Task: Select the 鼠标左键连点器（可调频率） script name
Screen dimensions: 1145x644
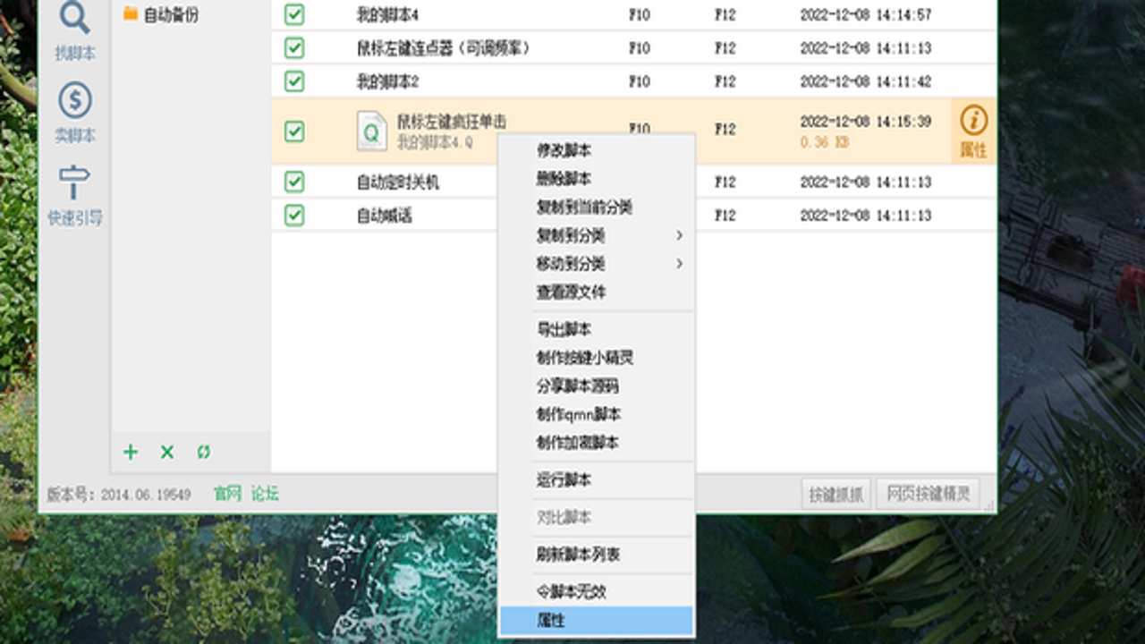Action: point(444,48)
